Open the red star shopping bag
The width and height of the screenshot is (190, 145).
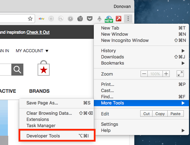click(x=44, y=68)
